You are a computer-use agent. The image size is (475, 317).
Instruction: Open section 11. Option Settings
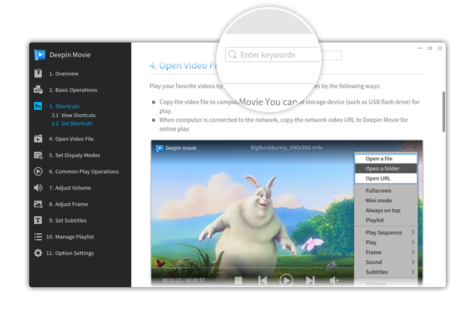pyautogui.click(x=70, y=253)
